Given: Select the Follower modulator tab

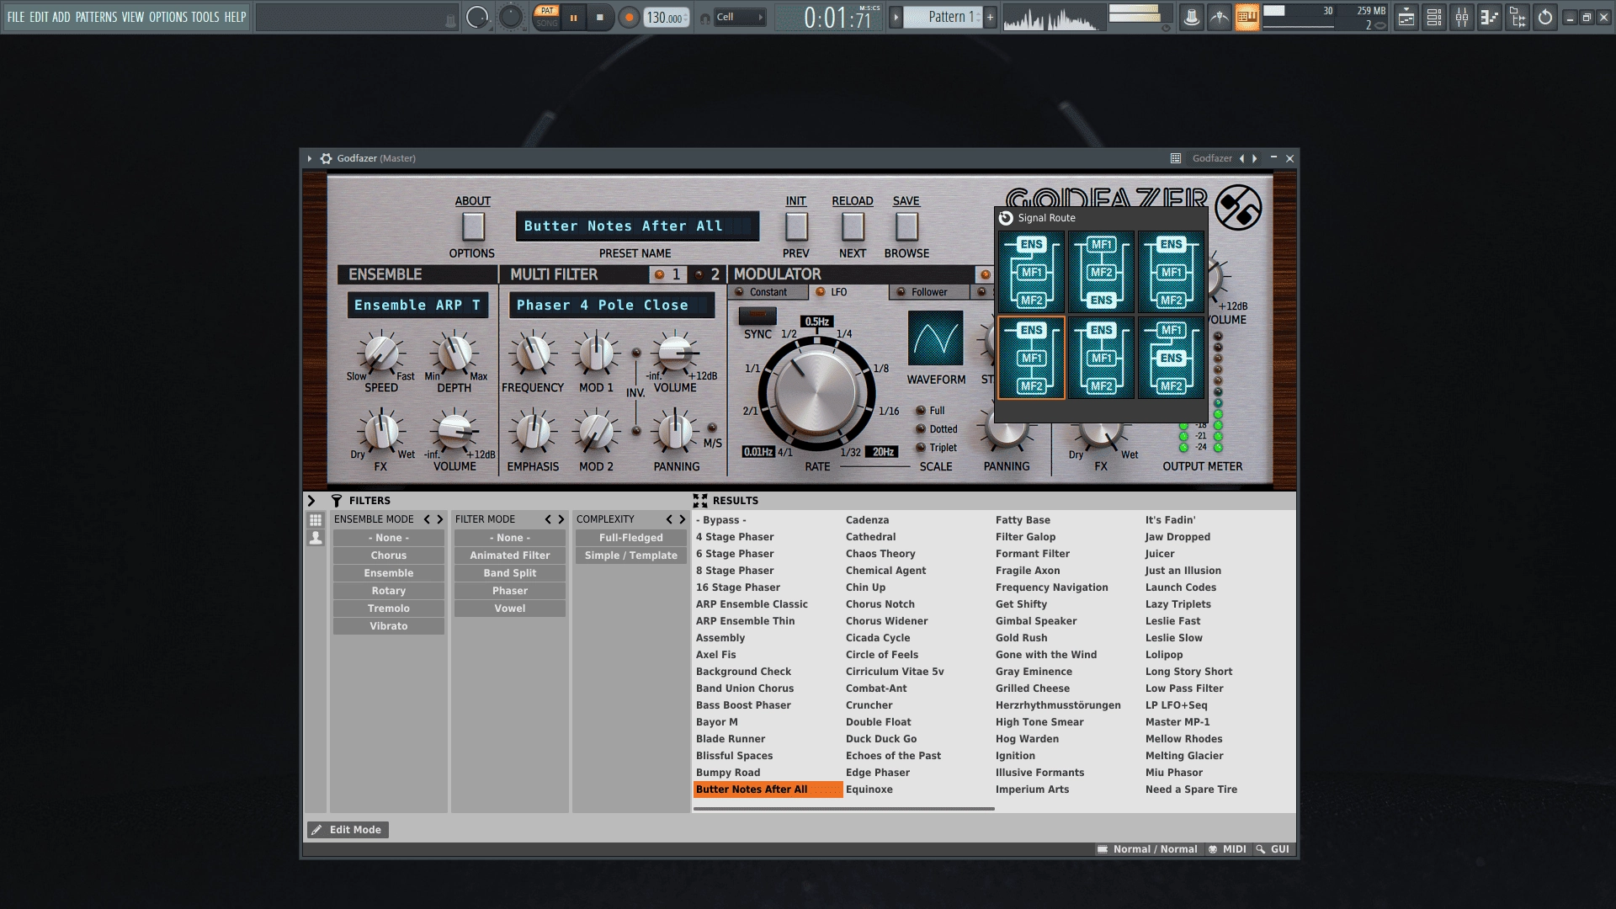Looking at the screenshot, I should coord(928,292).
